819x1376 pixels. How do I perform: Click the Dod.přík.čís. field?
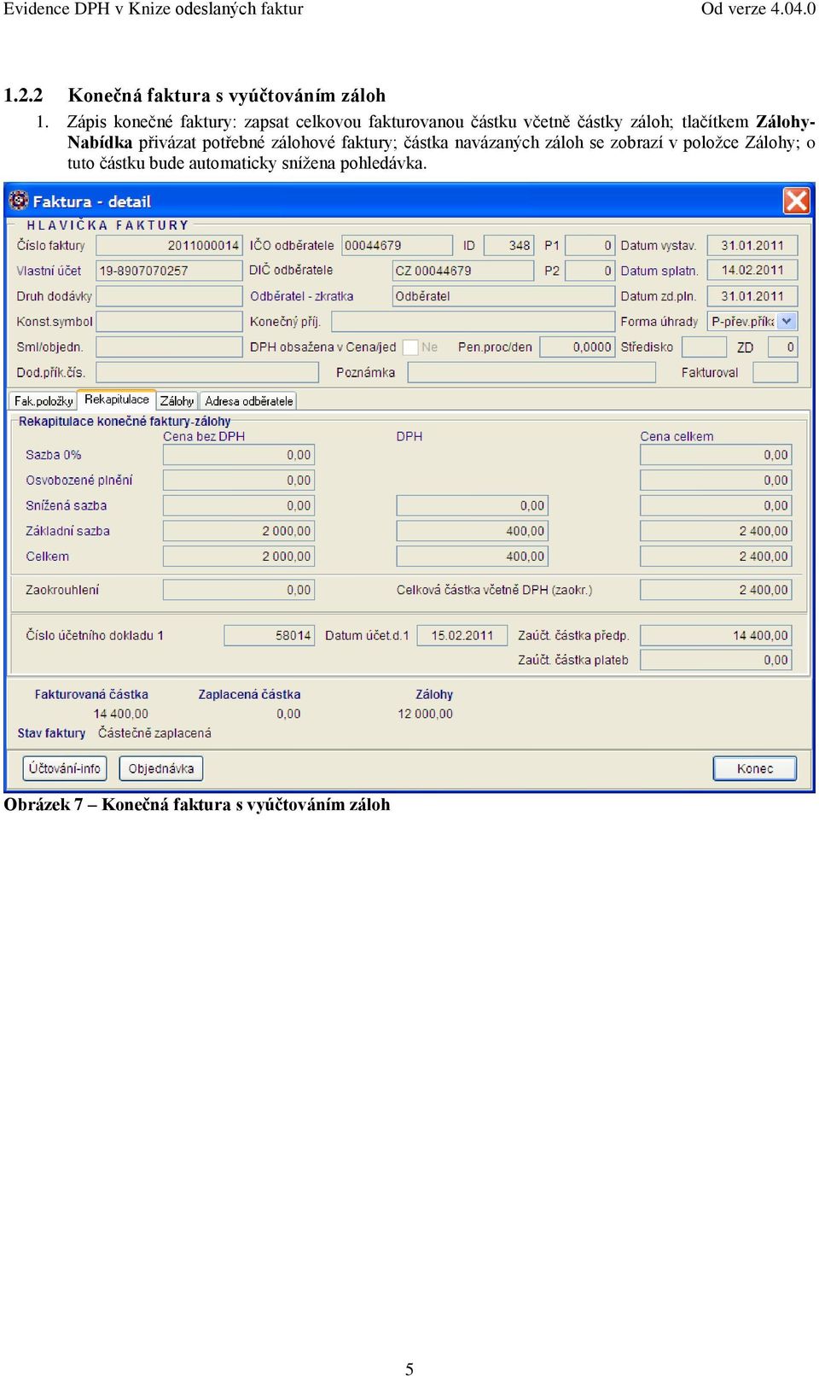tap(207, 372)
